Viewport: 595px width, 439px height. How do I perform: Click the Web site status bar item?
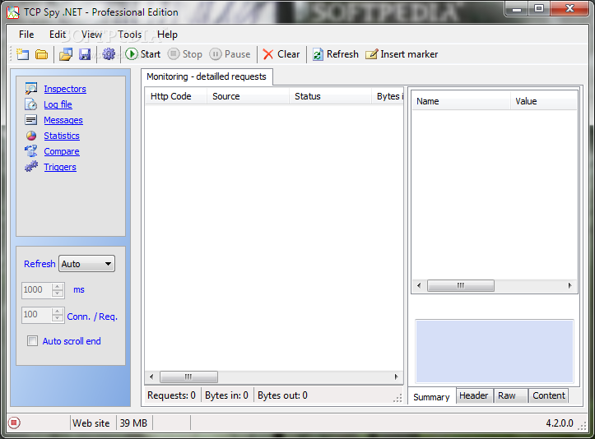tap(91, 423)
